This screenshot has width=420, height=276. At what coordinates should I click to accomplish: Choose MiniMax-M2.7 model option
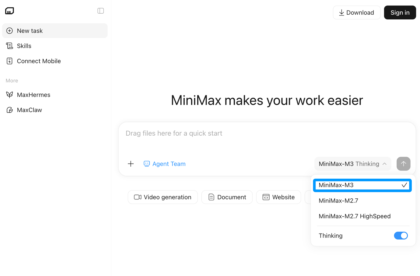363,201
